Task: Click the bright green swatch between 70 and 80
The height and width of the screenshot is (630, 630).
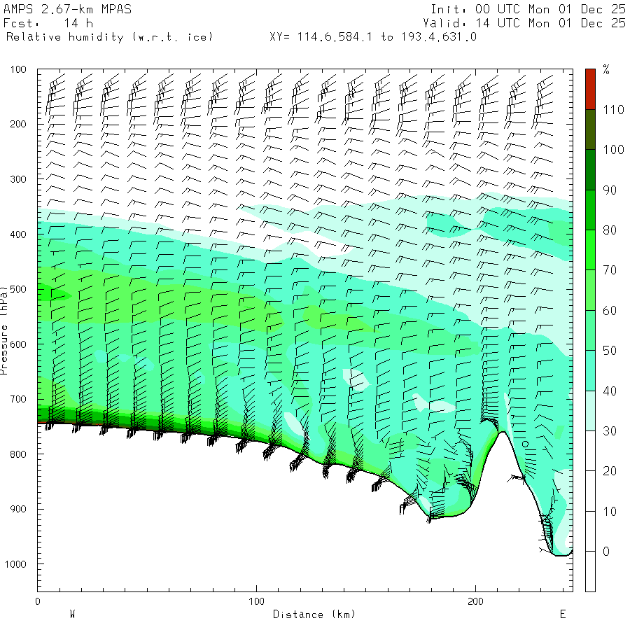Action: coord(590,250)
